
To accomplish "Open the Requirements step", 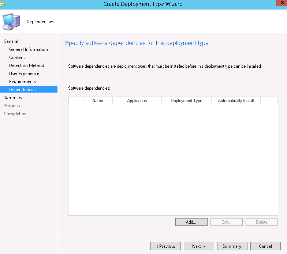I will (x=23, y=82).
